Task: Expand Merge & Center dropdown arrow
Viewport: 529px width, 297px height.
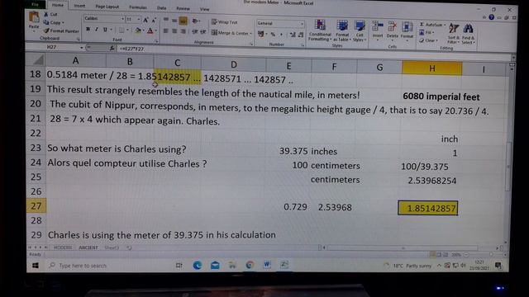Action: (251, 33)
